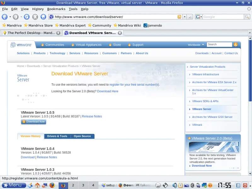Switch to virtual desktop 2
This screenshot has width=252, height=189.
pyautogui.click(x=73, y=185)
